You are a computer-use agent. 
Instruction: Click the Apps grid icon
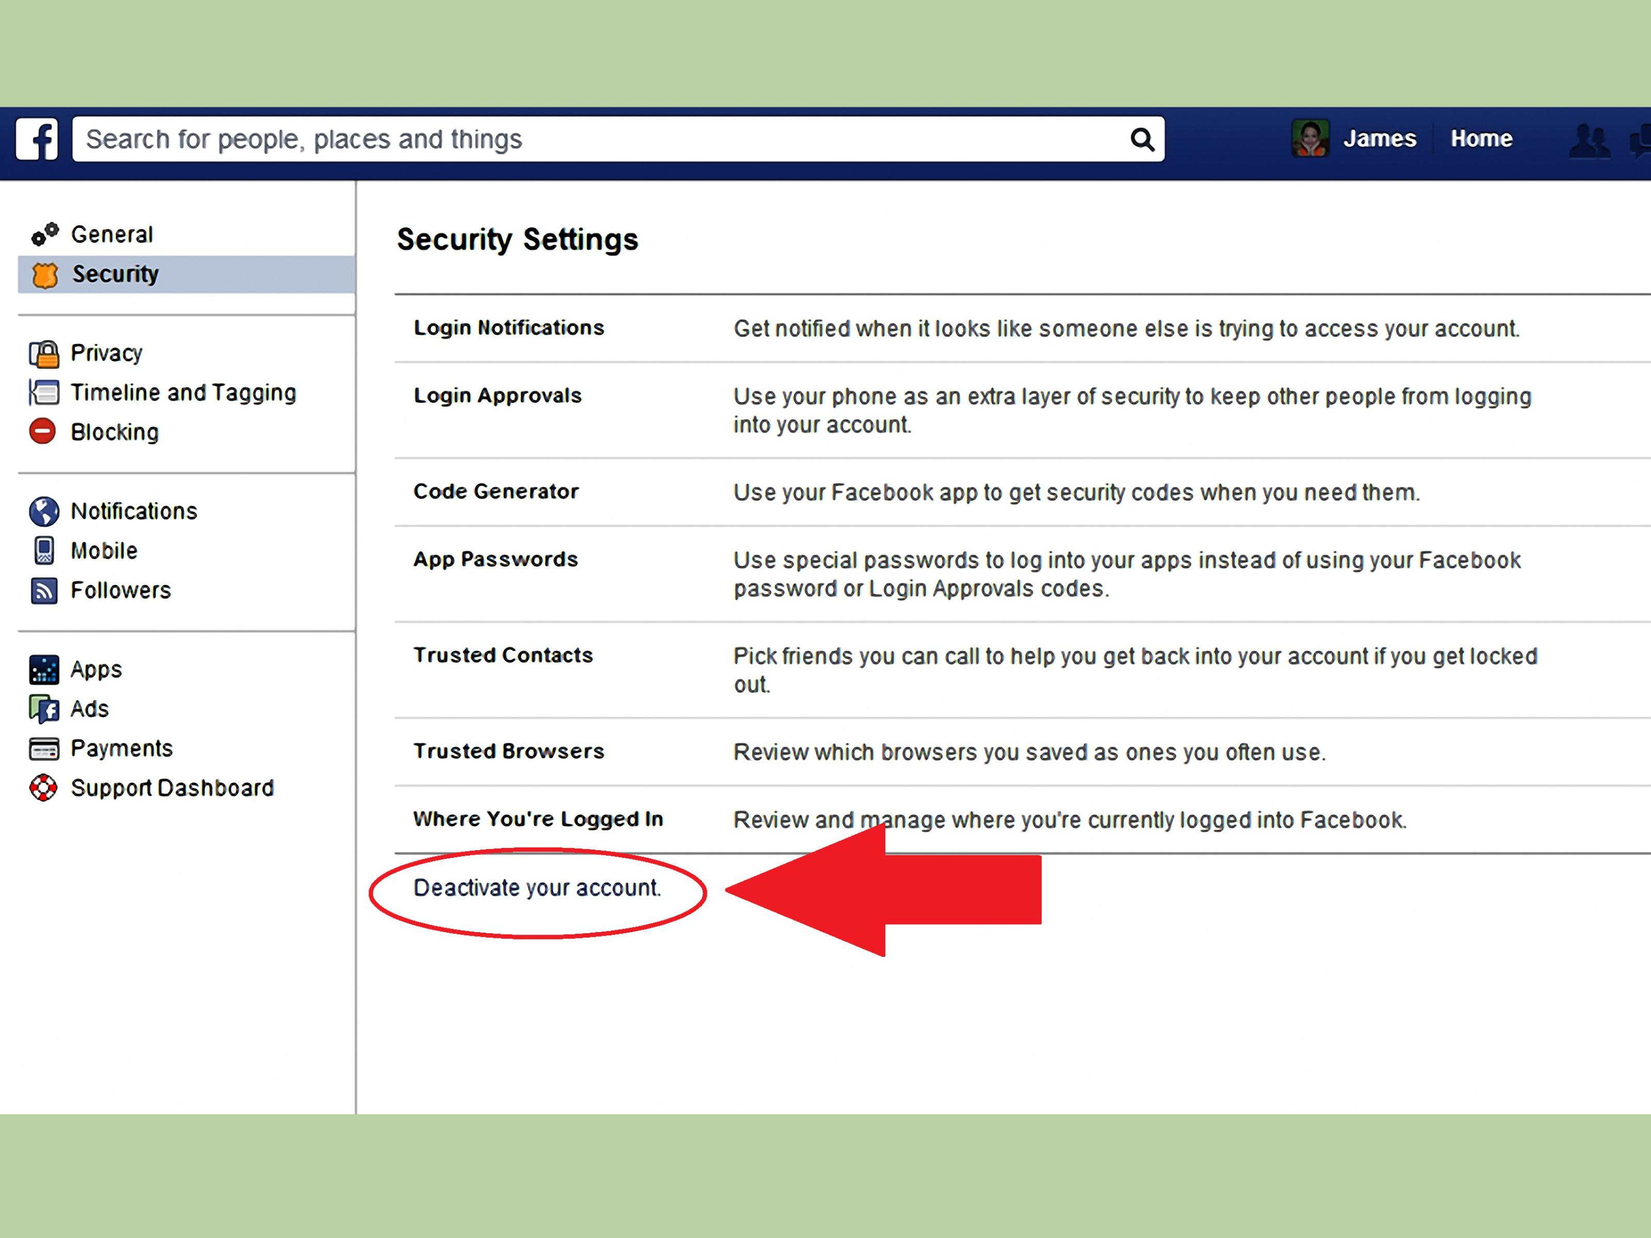point(44,670)
